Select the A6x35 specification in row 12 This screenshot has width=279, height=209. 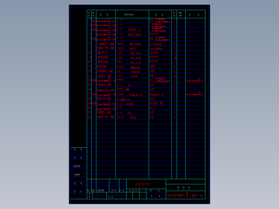136,72
